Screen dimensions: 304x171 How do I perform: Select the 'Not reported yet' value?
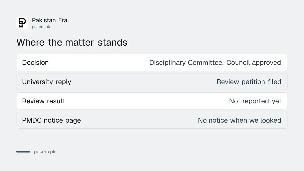click(255, 101)
